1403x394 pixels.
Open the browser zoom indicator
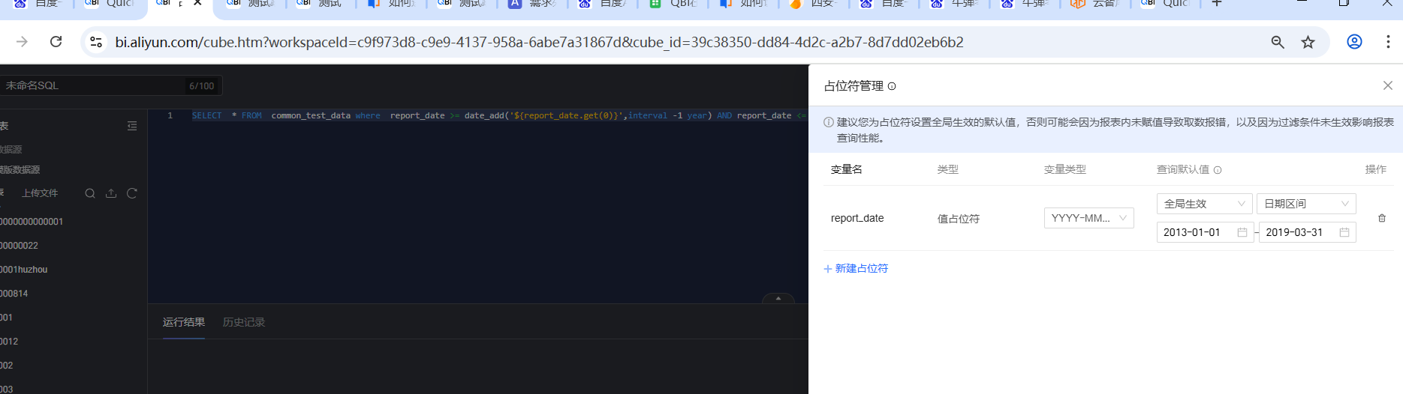point(1277,42)
